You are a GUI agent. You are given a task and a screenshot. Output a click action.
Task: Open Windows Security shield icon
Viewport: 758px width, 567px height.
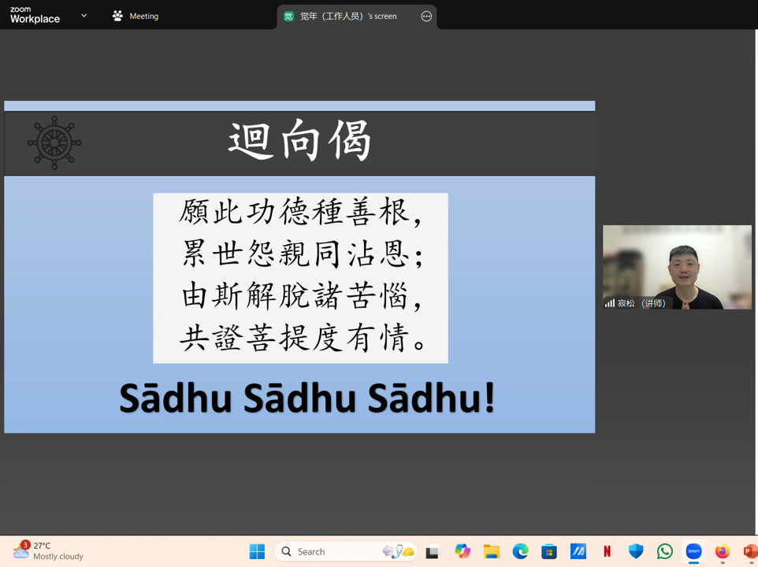pyautogui.click(x=636, y=551)
